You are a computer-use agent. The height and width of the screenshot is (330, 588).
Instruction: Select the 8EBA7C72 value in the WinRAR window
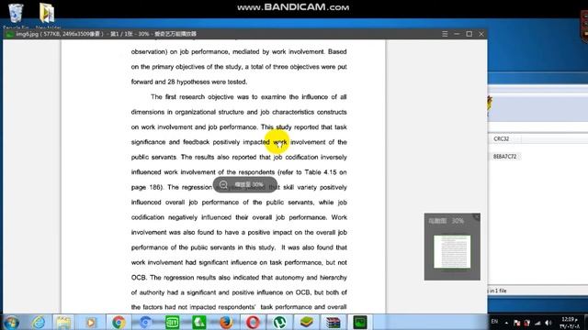pyautogui.click(x=504, y=157)
